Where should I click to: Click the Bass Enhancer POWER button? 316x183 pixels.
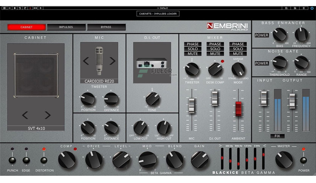pyautogui.click(x=262, y=35)
